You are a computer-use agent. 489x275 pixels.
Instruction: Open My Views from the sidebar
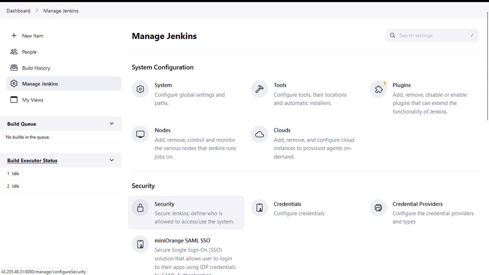coord(64,99)
